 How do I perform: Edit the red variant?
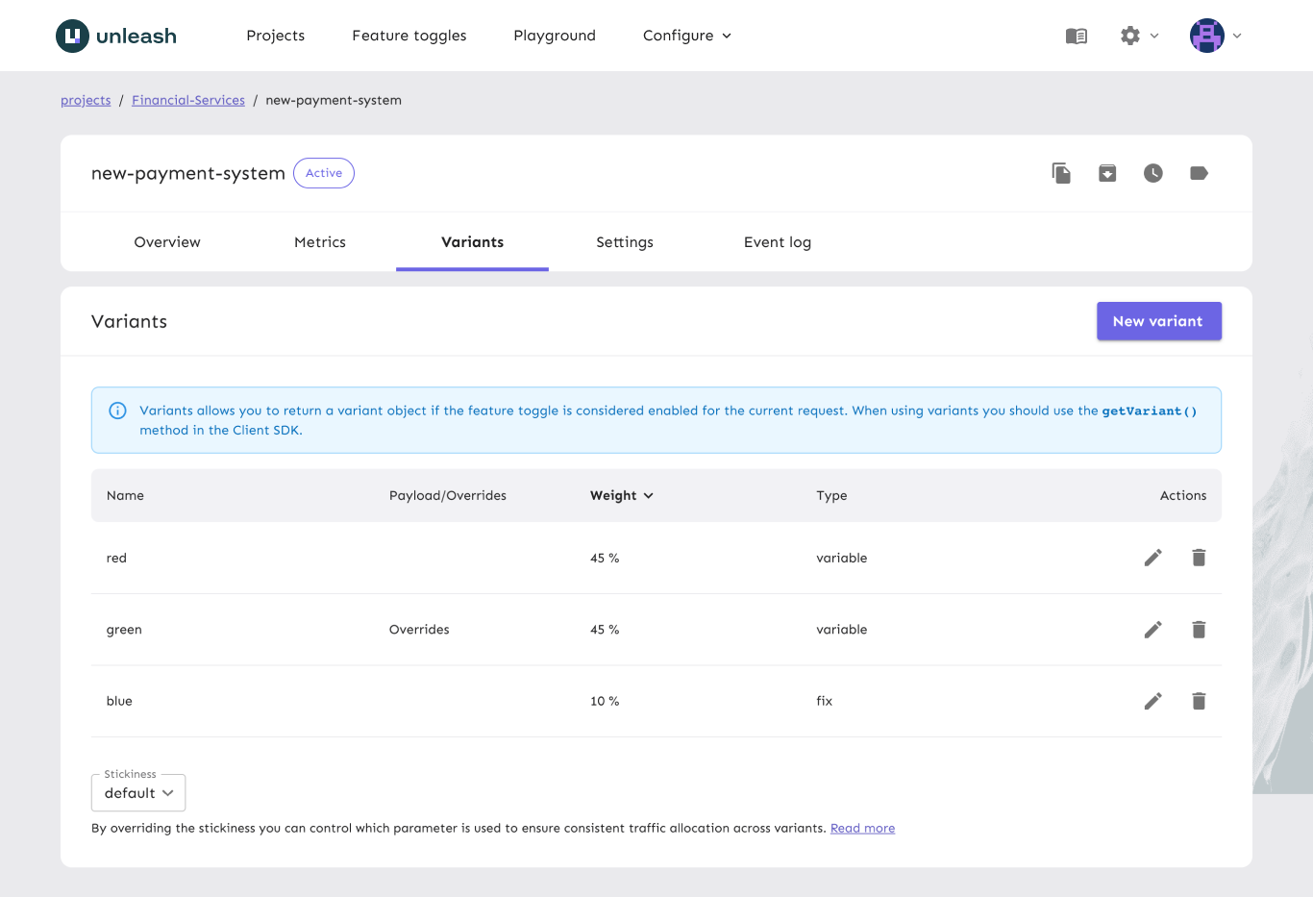(x=1153, y=558)
